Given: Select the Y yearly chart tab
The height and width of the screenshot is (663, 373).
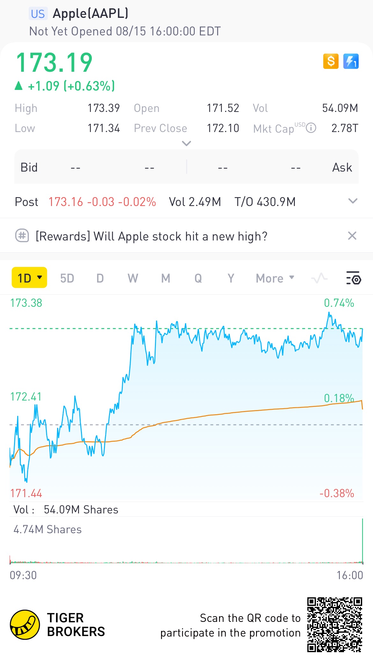Looking at the screenshot, I should tap(231, 278).
